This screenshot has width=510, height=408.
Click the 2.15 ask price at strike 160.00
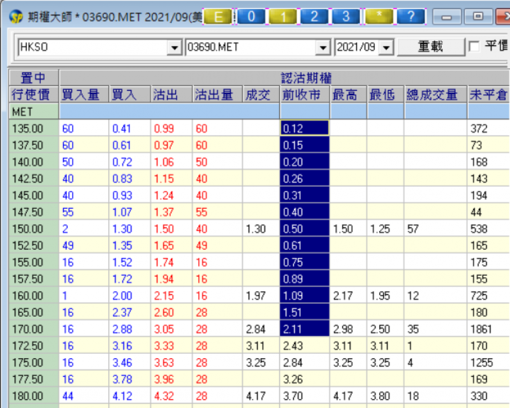click(163, 296)
